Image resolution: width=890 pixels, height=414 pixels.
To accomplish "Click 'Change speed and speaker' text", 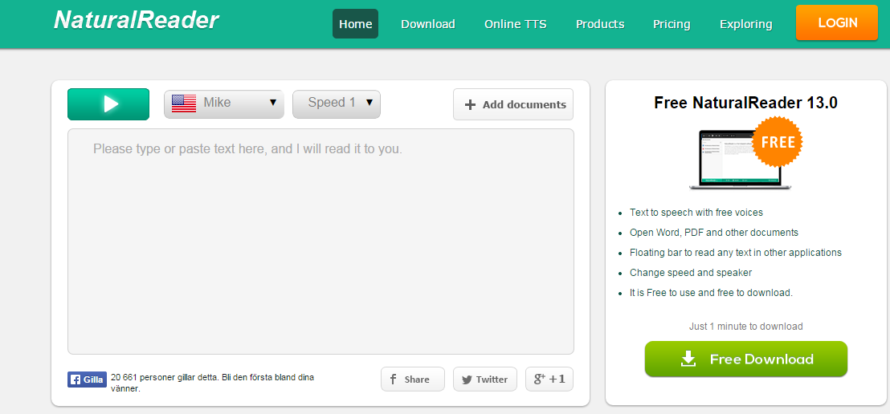I will pos(691,273).
